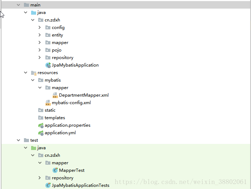Expand the repository package under main
251x189 pixels.
[x=40, y=58]
